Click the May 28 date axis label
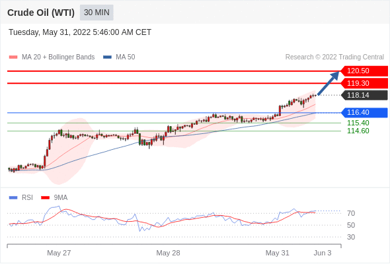Viewport: 390px width, 264px height. tap(168, 253)
